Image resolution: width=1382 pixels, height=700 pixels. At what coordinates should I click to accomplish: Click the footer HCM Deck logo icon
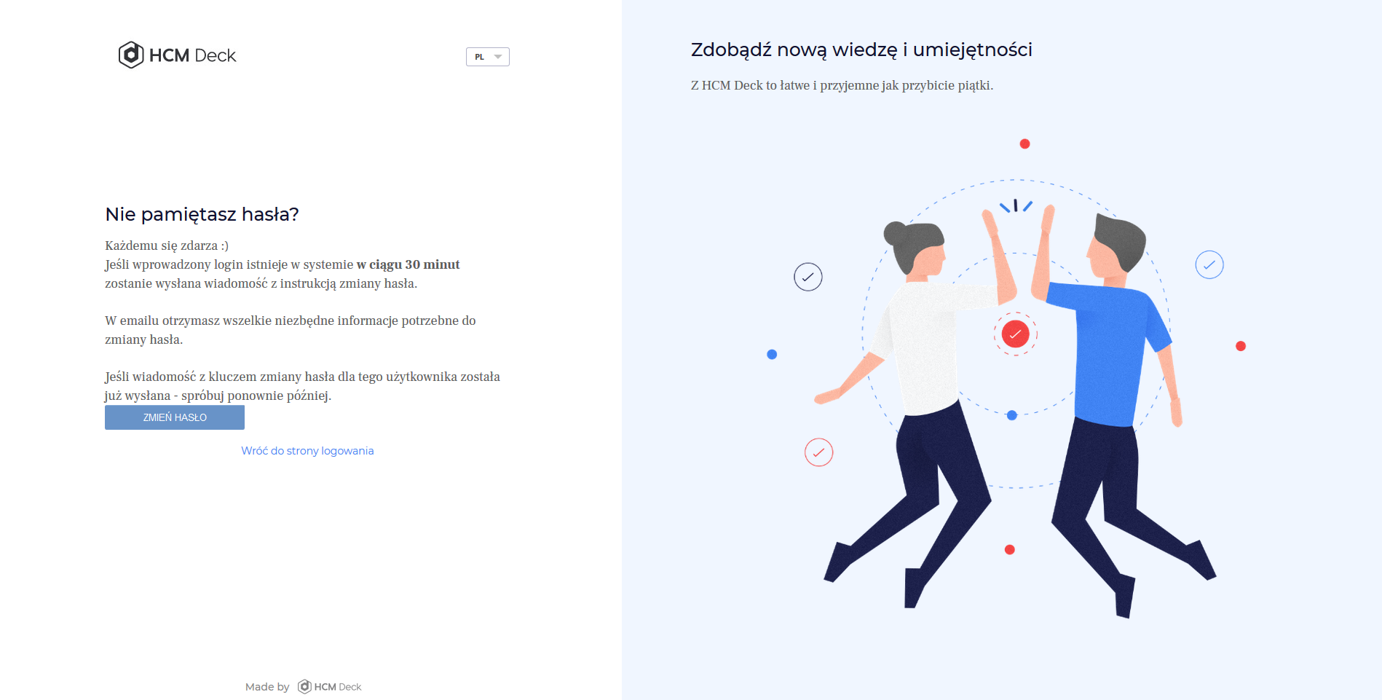[304, 687]
